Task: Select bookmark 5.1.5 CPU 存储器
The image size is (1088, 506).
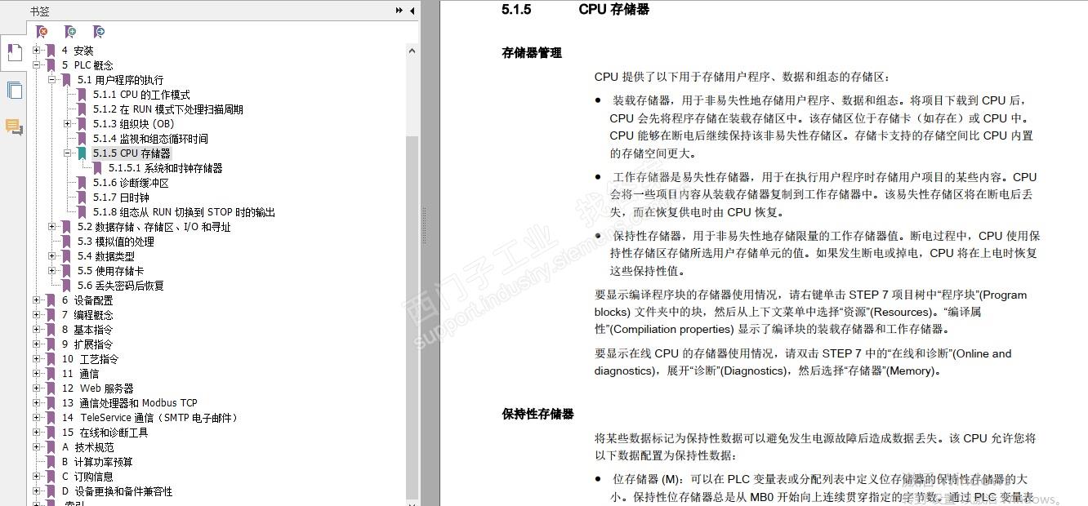Action: tap(132, 153)
